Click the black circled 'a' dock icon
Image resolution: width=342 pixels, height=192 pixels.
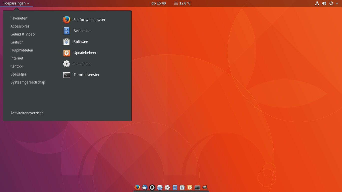pyautogui.click(x=152, y=187)
